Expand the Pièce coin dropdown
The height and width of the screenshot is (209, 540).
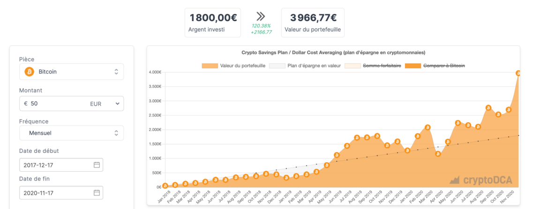click(x=116, y=72)
